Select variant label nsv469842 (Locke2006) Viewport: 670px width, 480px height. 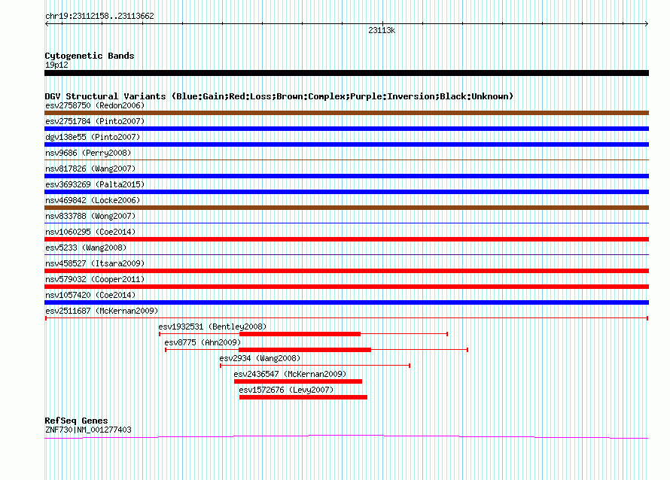click(x=93, y=200)
